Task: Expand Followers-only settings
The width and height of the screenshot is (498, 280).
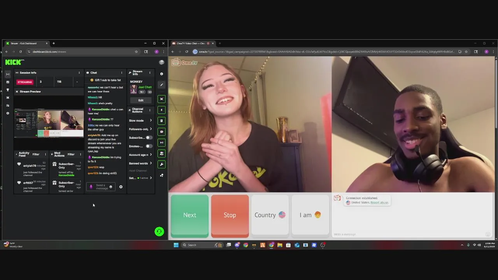Action: (140, 129)
